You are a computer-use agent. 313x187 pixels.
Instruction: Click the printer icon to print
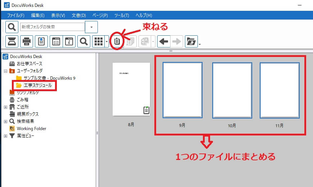27,41
